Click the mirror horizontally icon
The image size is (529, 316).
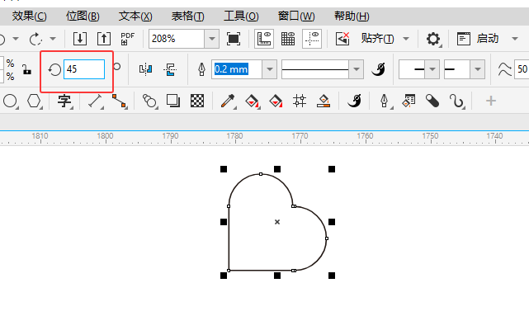[x=145, y=69]
